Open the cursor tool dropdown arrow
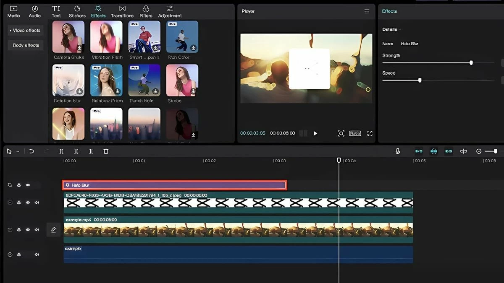 [18, 151]
